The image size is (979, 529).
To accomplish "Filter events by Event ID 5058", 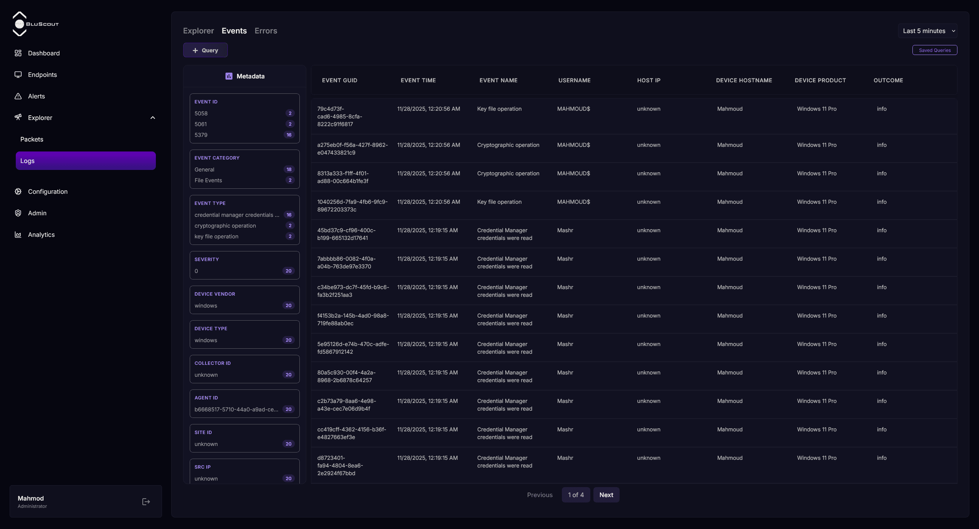I will point(201,113).
